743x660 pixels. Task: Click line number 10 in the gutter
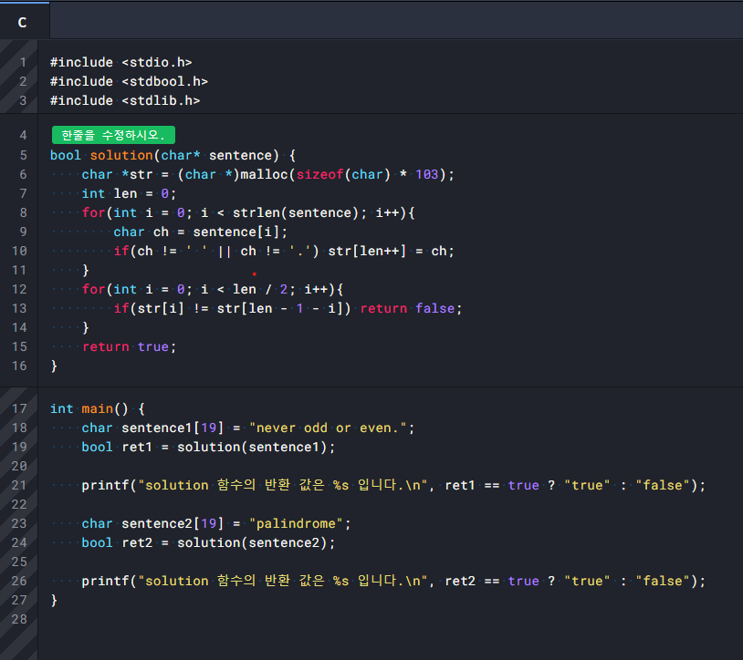(x=19, y=251)
